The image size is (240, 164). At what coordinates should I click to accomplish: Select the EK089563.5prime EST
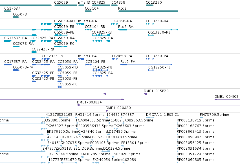coord(123,123)
